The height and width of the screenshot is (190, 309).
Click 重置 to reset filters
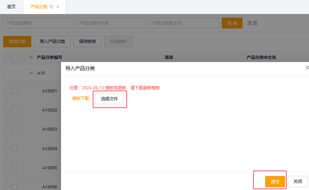pos(252,23)
